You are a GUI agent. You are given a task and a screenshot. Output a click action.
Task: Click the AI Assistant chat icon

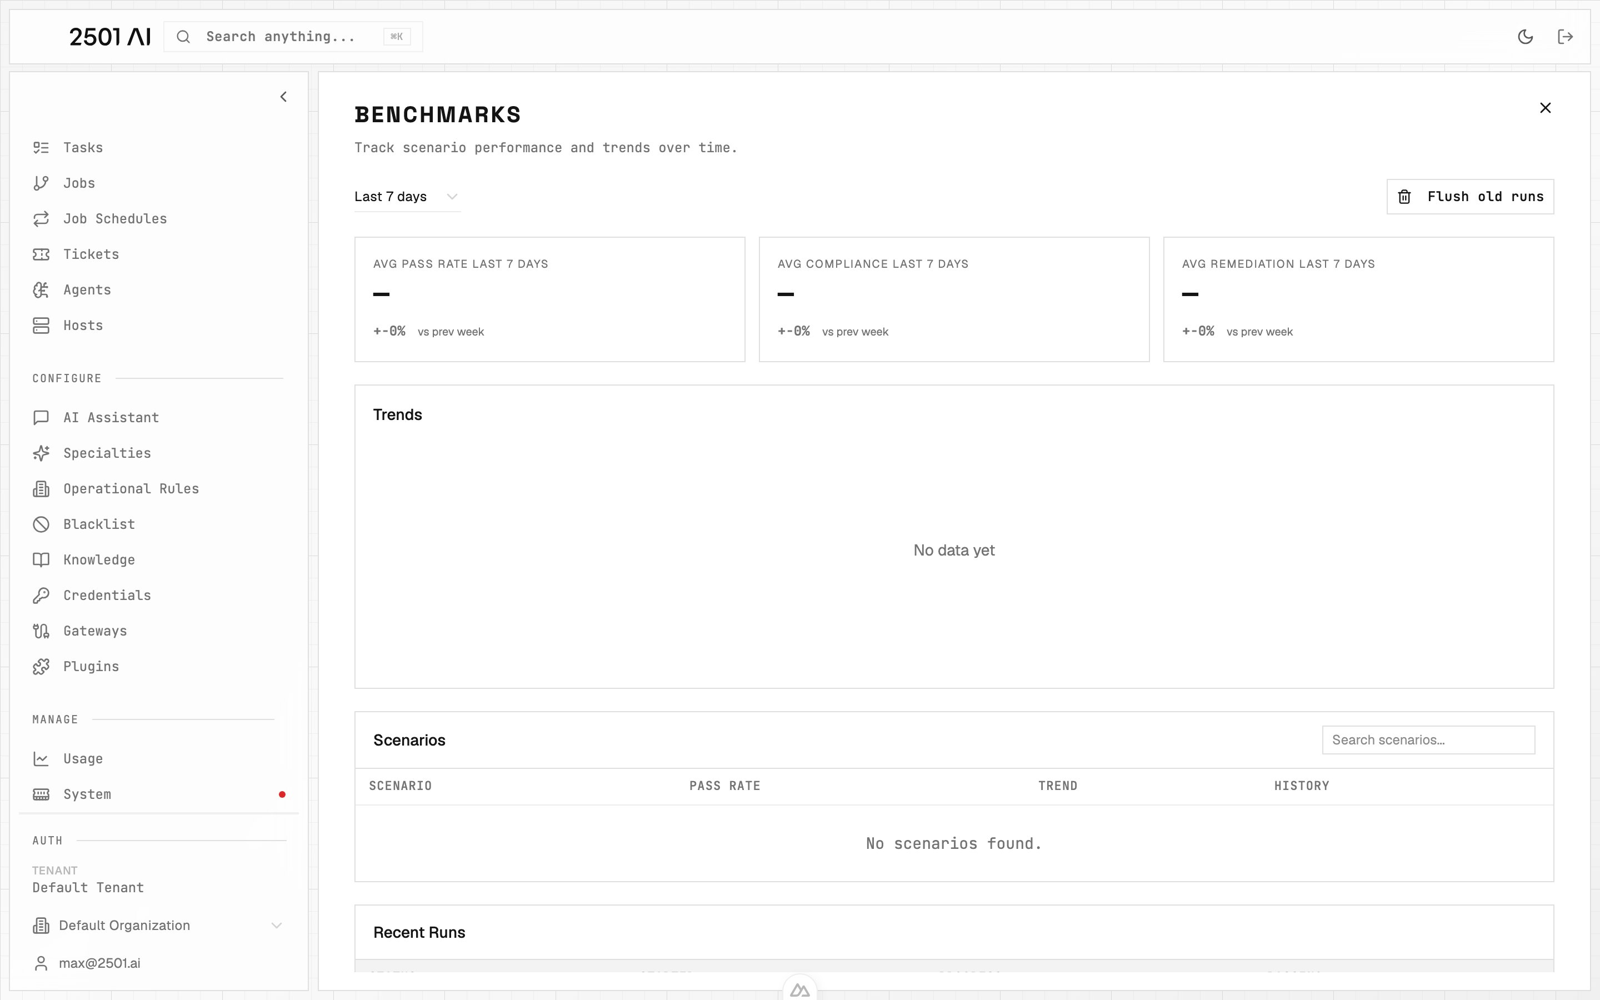pos(41,417)
